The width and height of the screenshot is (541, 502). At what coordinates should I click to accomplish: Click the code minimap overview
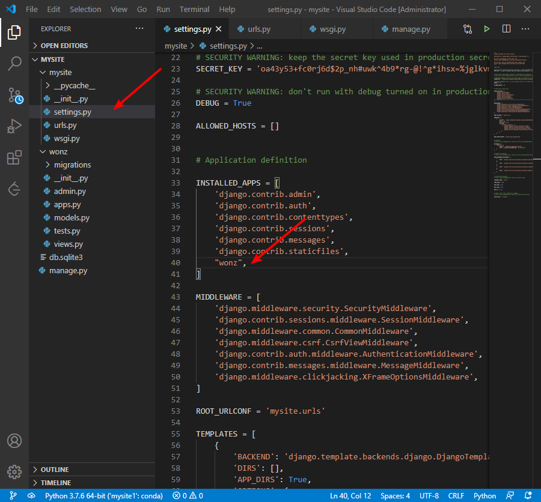point(513,124)
